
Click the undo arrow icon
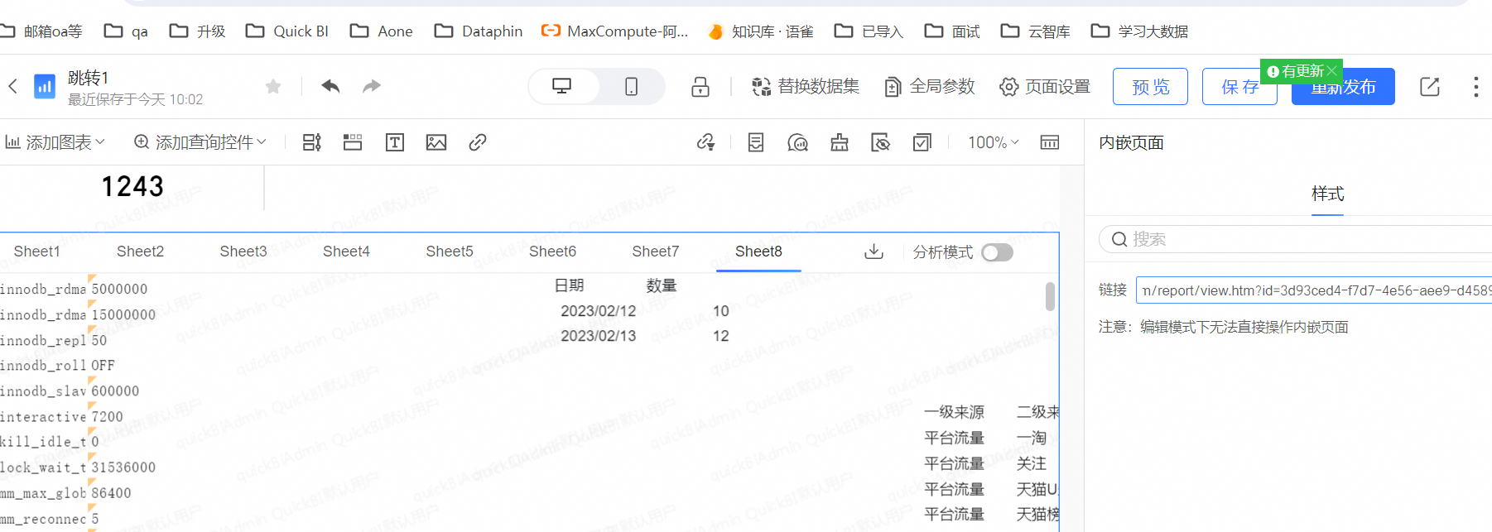click(330, 86)
